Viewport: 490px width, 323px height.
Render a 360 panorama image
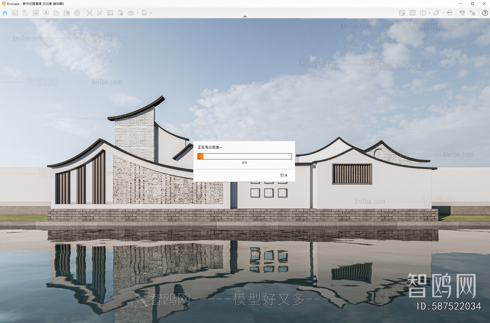[x=130, y=13]
